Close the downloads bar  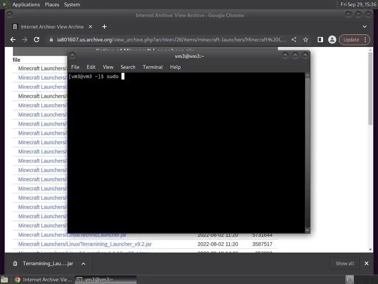(x=367, y=263)
